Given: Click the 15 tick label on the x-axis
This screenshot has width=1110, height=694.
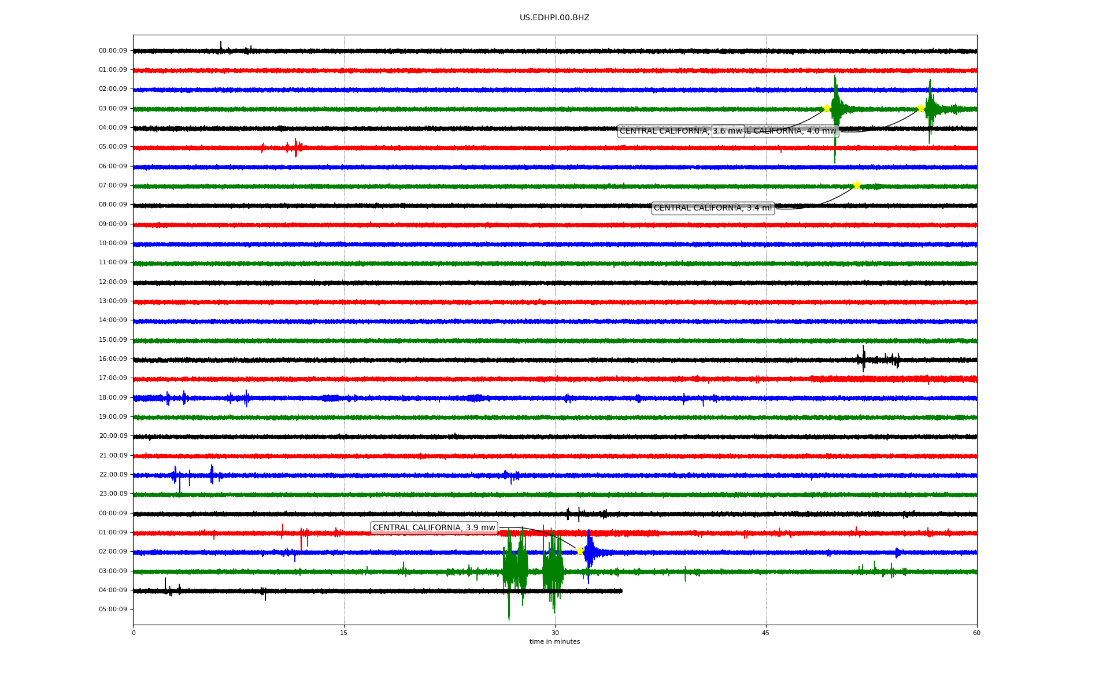Looking at the screenshot, I should pyautogui.click(x=344, y=633).
